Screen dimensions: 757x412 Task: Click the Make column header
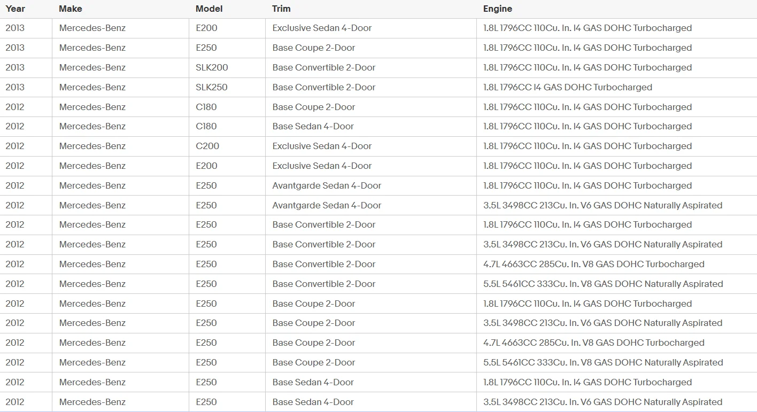(x=71, y=9)
